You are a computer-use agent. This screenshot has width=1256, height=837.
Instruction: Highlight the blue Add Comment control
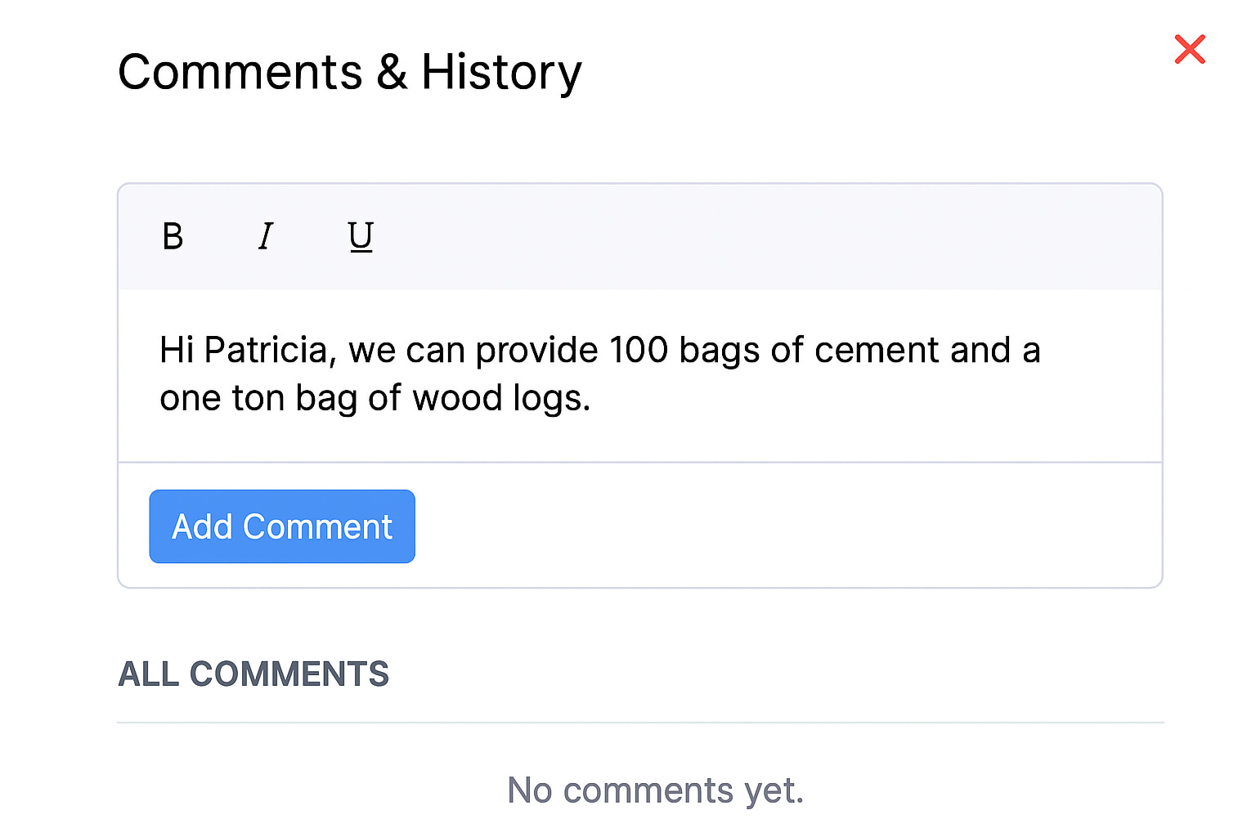tap(281, 526)
